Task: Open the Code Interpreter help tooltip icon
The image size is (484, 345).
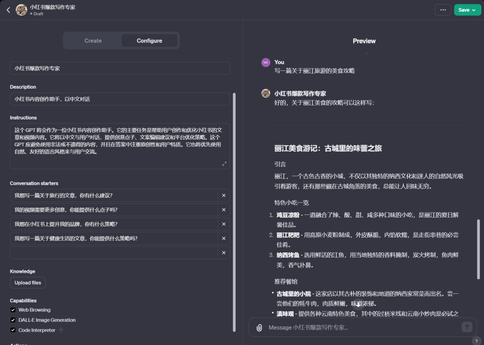Action: pyautogui.click(x=61, y=330)
